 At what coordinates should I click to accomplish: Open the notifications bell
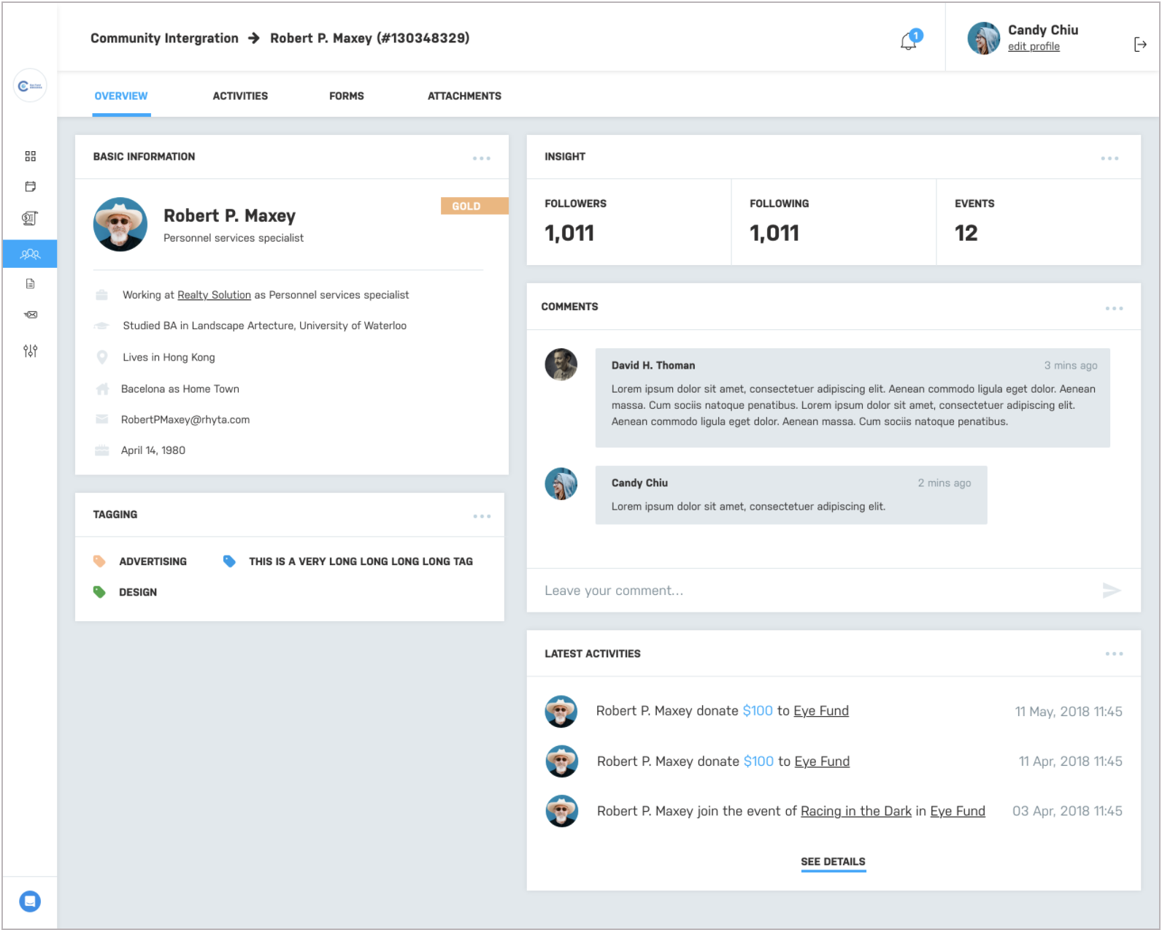pyautogui.click(x=909, y=41)
